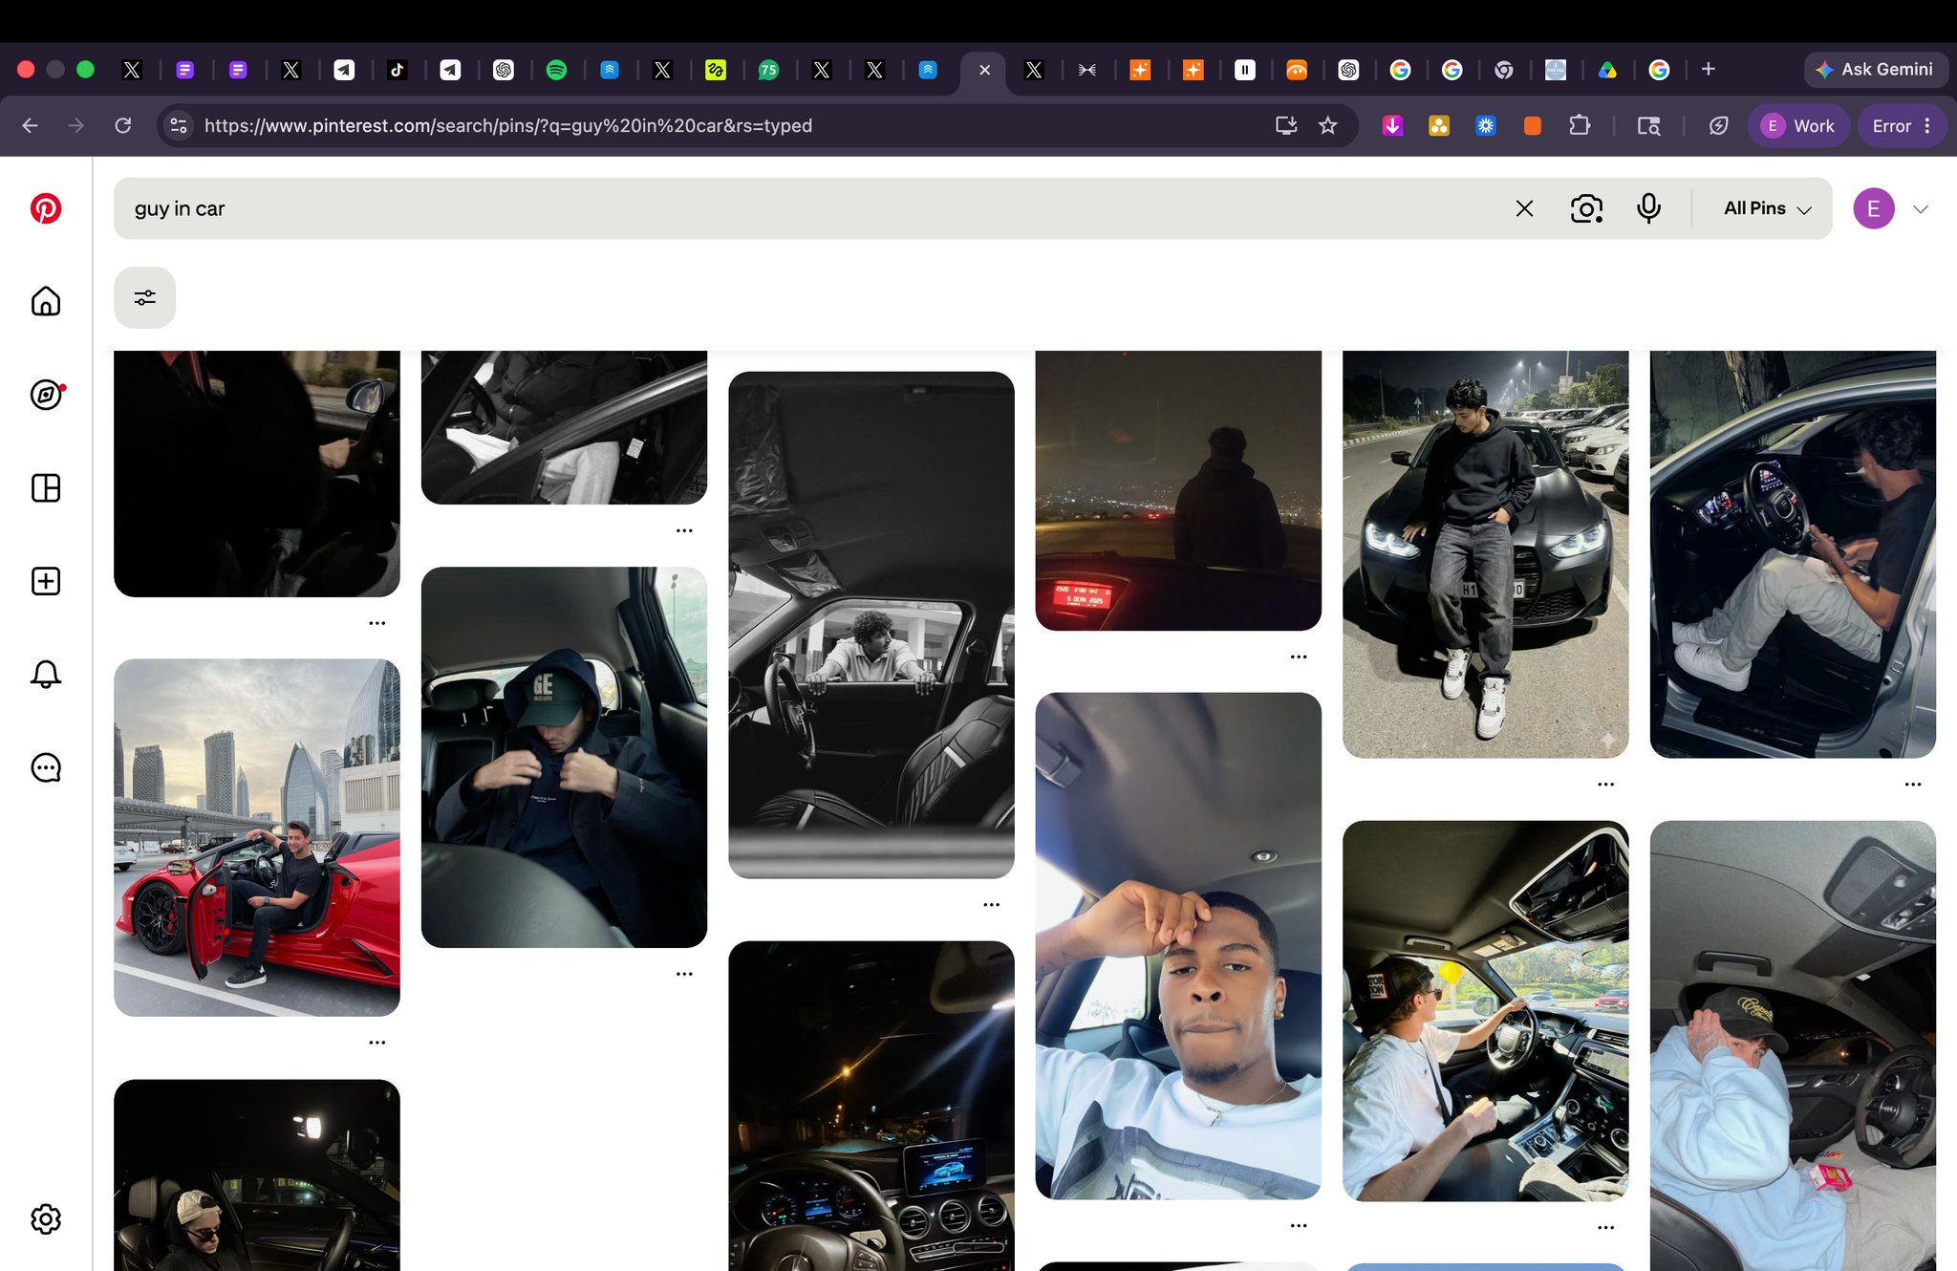Image resolution: width=1957 pixels, height=1271 pixels.
Task: Open the Explore compass icon
Action: [46, 394]
